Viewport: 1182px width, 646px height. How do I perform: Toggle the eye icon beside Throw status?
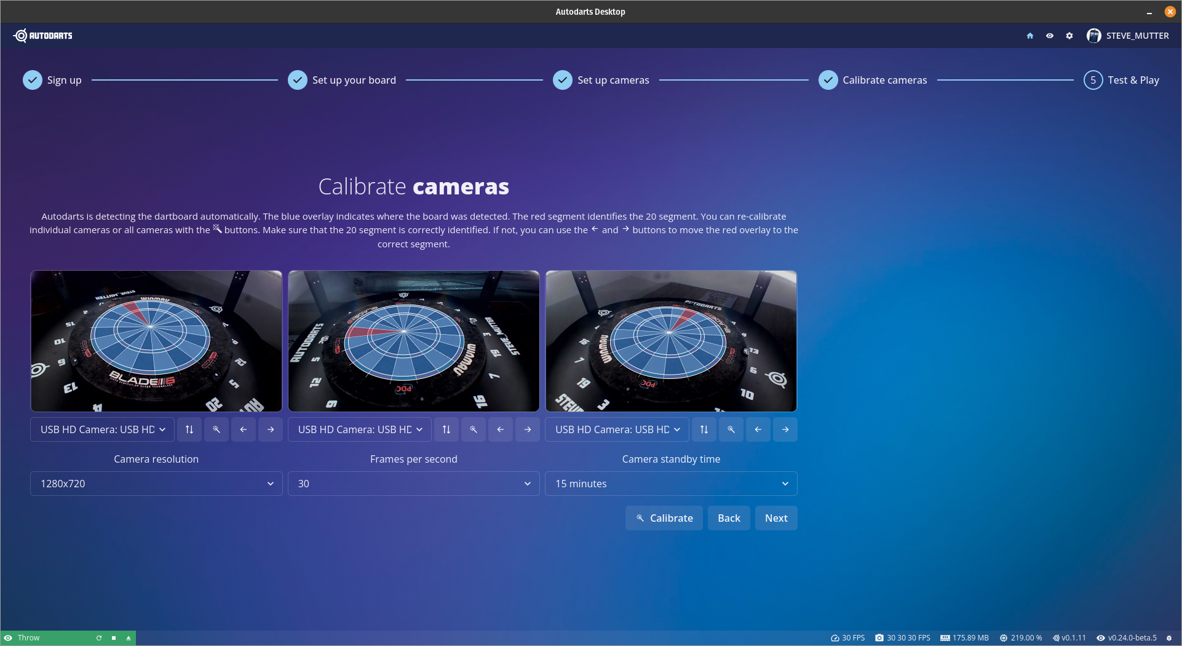click(x=9, y=638)
